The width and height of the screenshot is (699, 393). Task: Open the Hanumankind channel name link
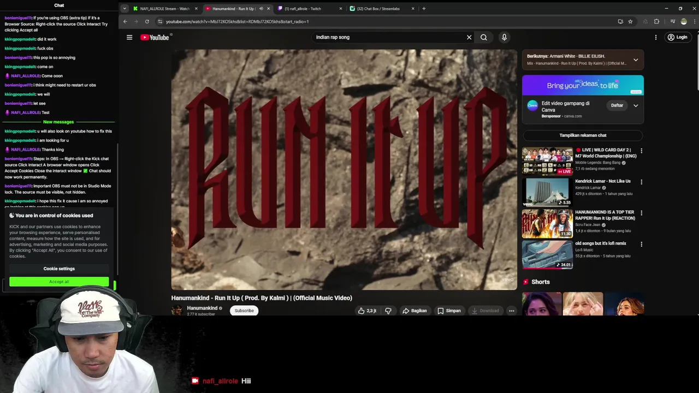click(x=202, y=308)
